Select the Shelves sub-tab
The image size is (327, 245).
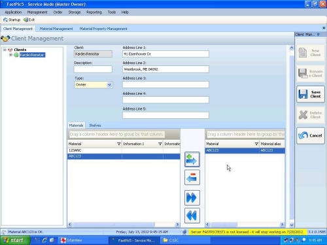95,125
